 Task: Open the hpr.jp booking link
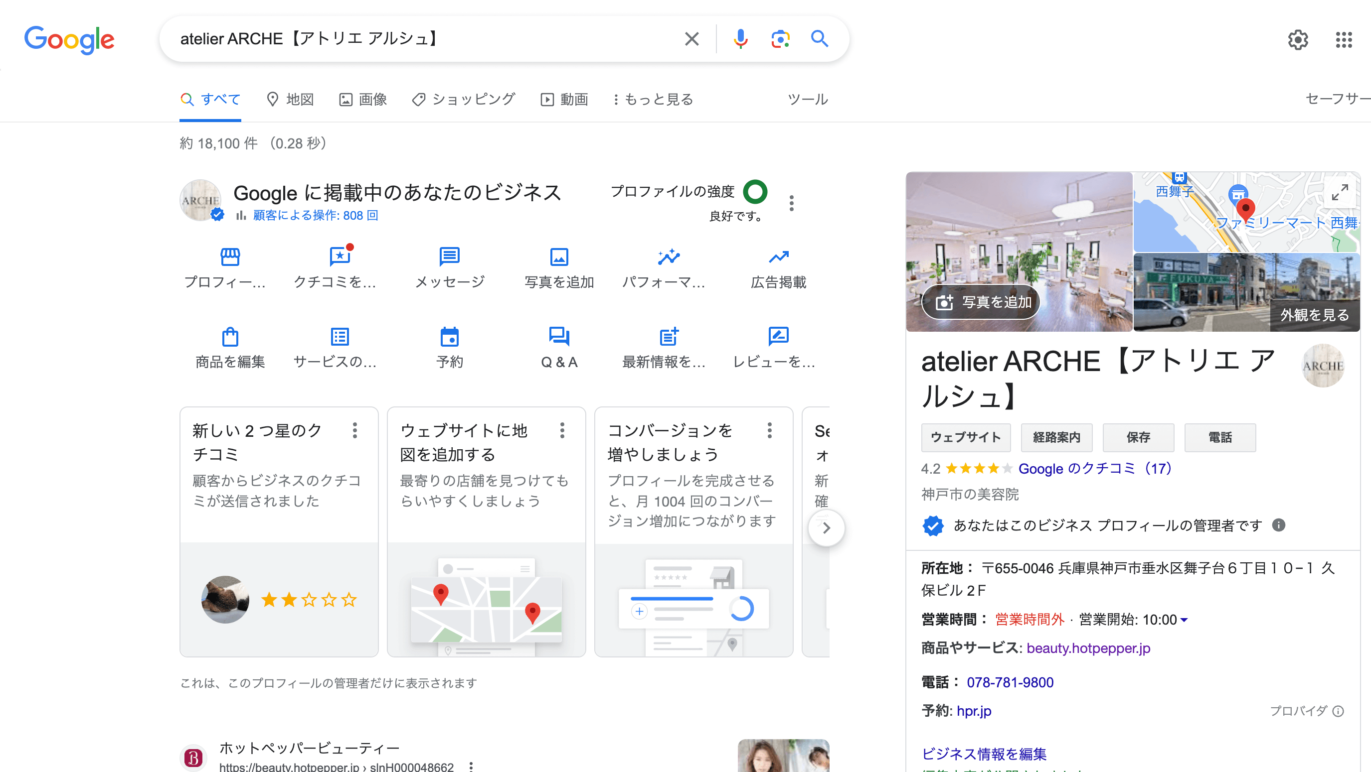pos(974,711)
